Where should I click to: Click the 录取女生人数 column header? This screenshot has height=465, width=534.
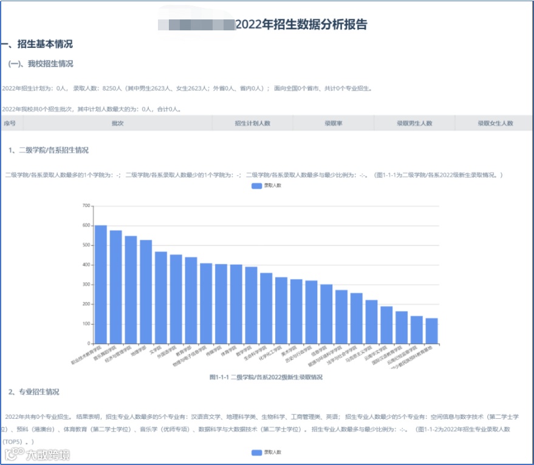click(x=495, y=123)
